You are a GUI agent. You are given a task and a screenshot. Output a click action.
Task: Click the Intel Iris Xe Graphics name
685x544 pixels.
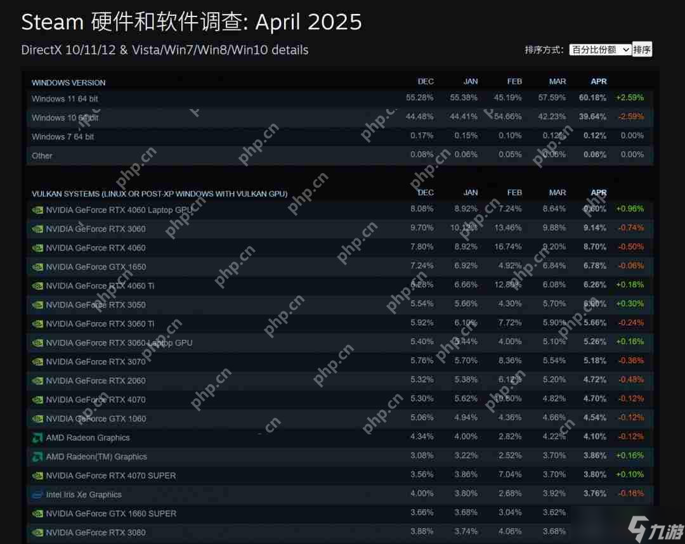[x=84, y=495]
